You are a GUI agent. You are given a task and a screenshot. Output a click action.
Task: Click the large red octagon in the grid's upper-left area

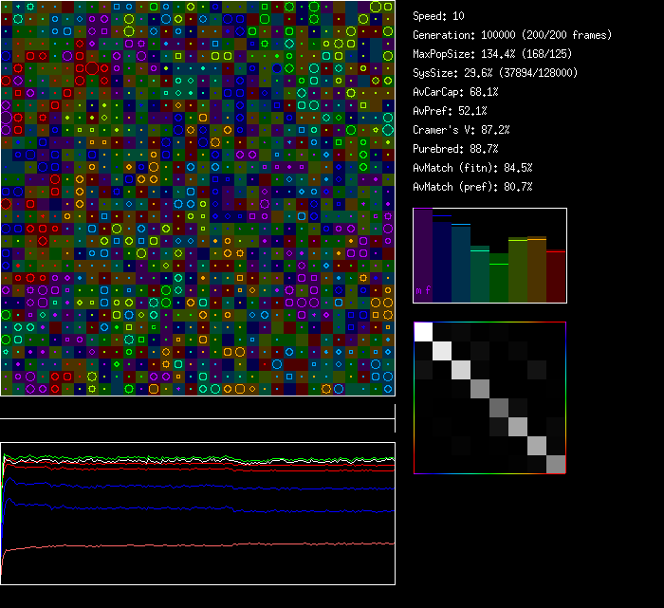(92, 67)
